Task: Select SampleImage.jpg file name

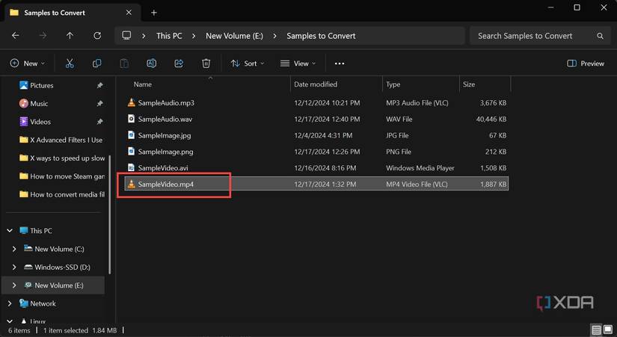Action: (x=165, y=135)
